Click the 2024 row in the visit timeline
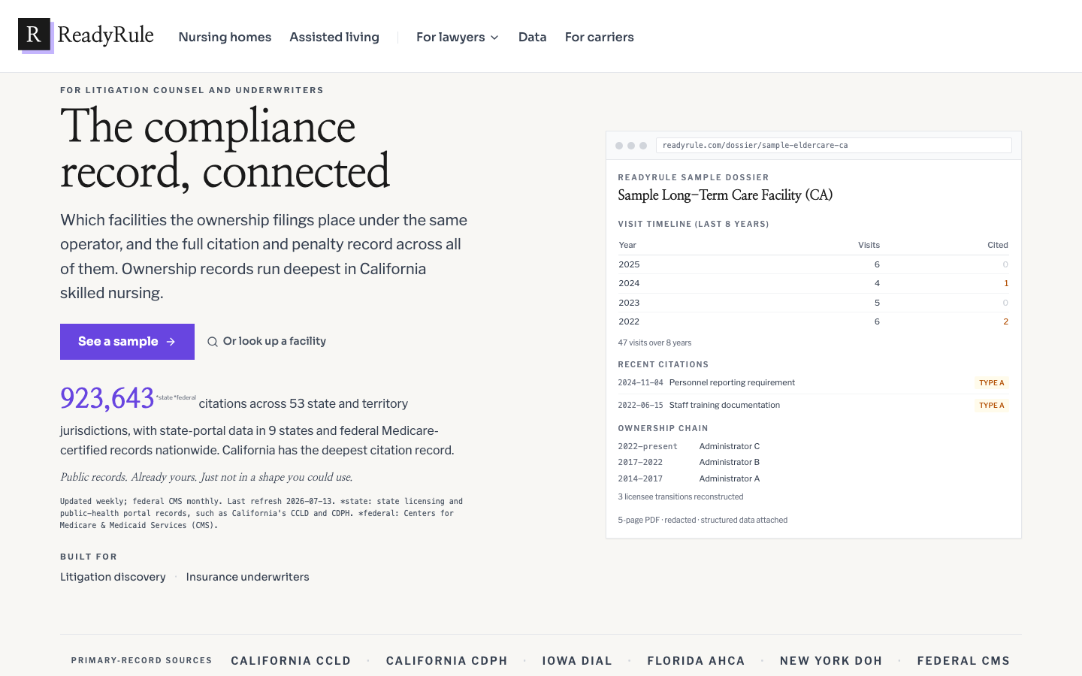 pyautogui.click(x=813, y=283)
